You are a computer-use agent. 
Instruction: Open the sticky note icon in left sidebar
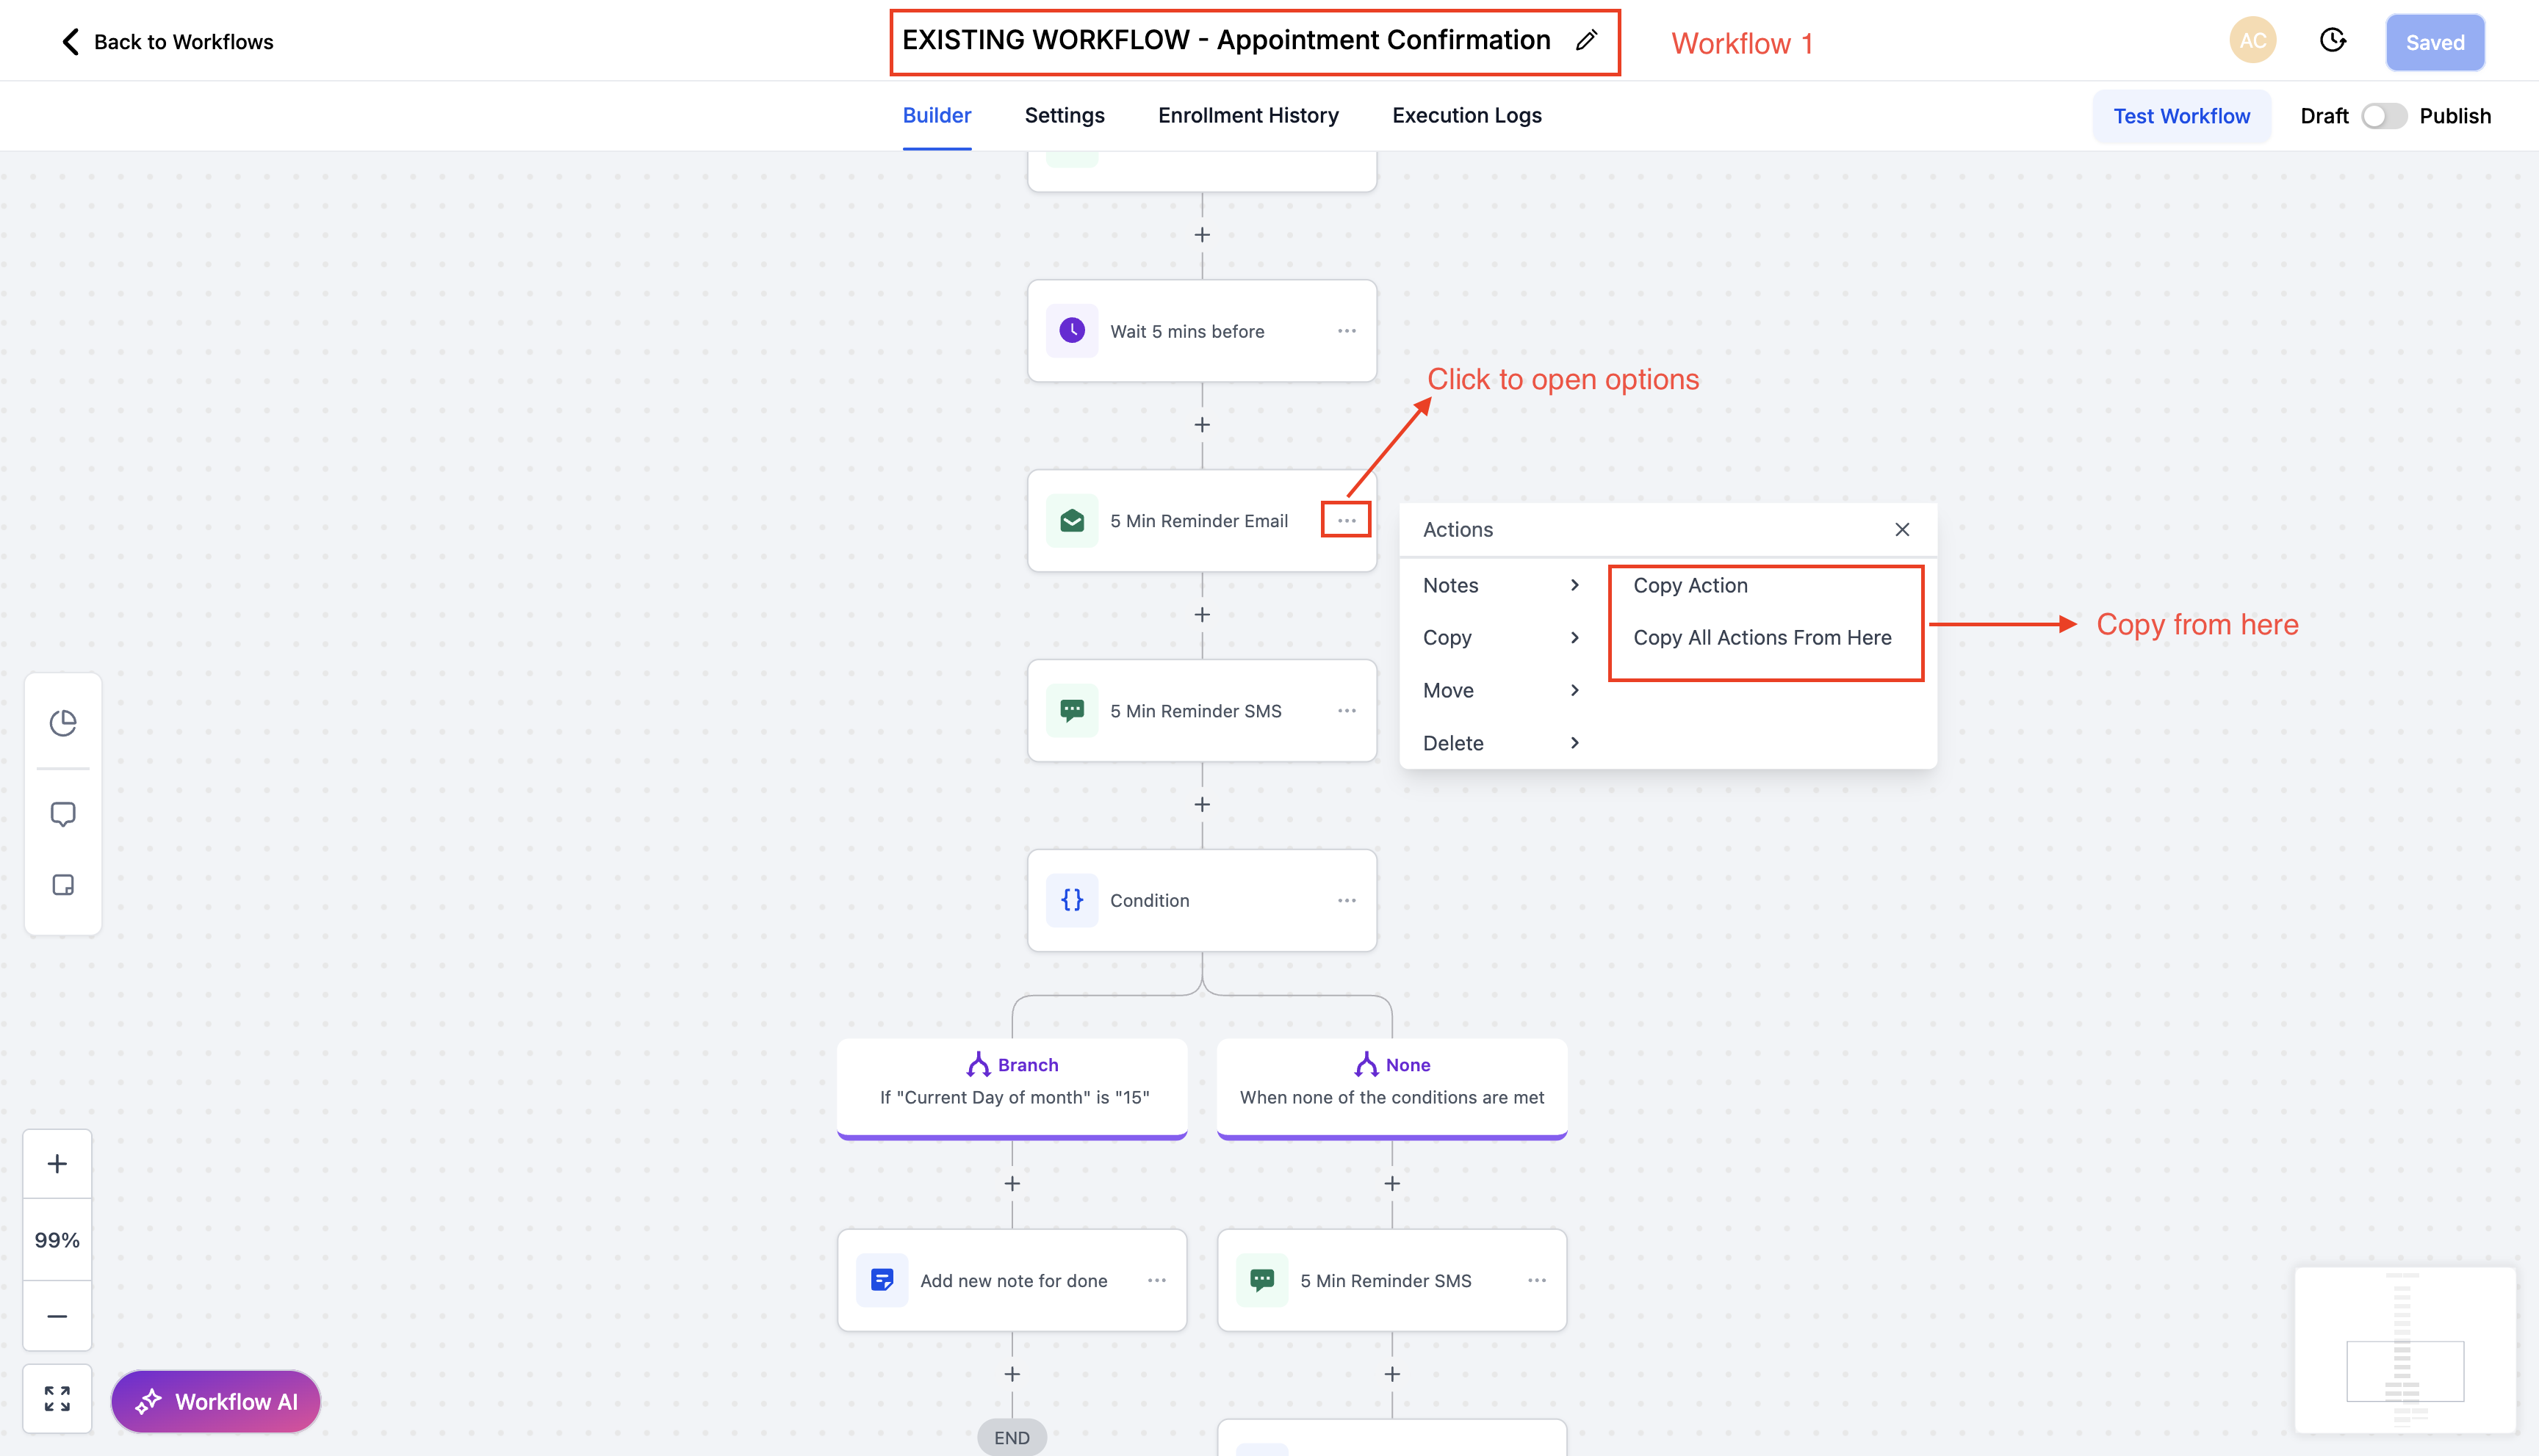[x=63, y=884]
